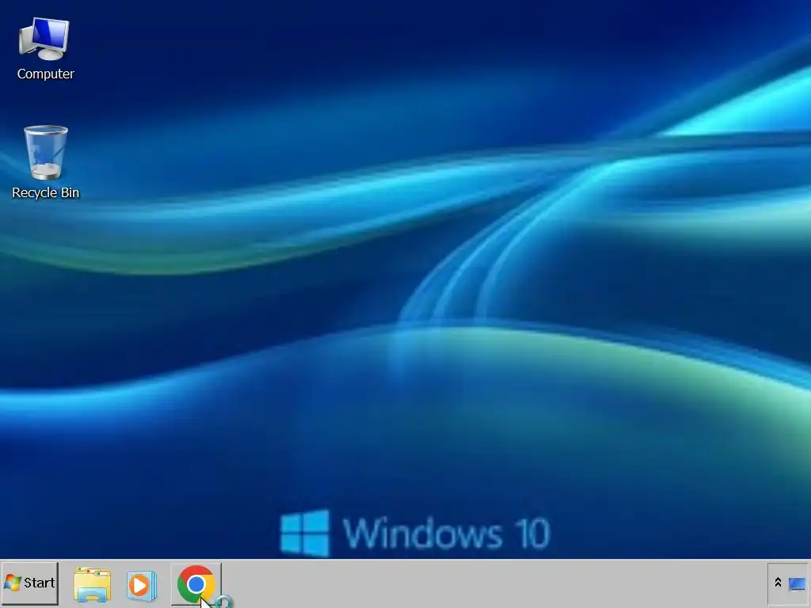
Task: Click the monitor icon in system tray
Action: tap(797, 584)
